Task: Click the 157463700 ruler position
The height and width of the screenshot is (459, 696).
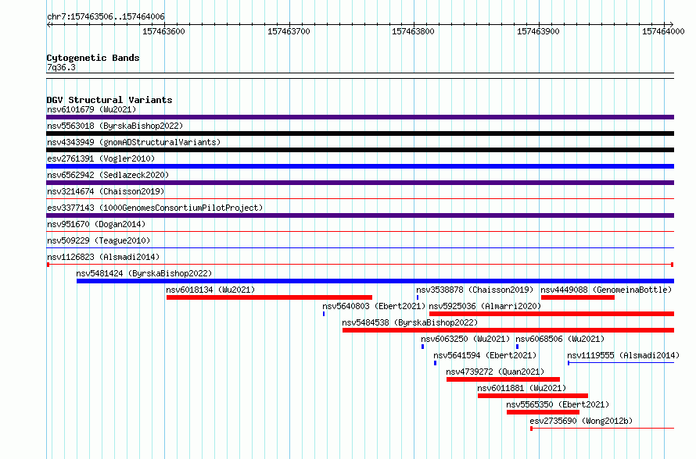Action: pyautogui.click(x=289, y=31)
